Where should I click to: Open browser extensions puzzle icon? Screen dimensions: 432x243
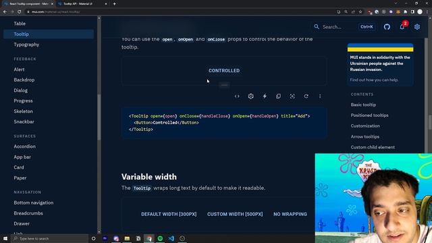point(405,12)
